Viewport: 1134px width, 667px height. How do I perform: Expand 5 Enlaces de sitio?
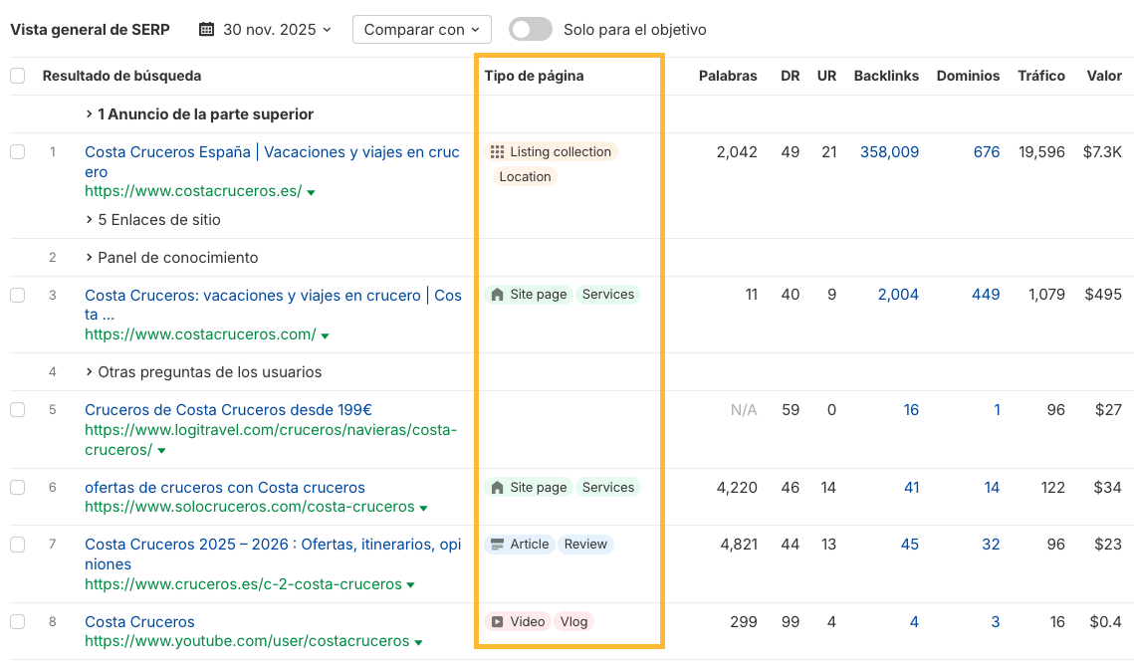click(153, 220)
